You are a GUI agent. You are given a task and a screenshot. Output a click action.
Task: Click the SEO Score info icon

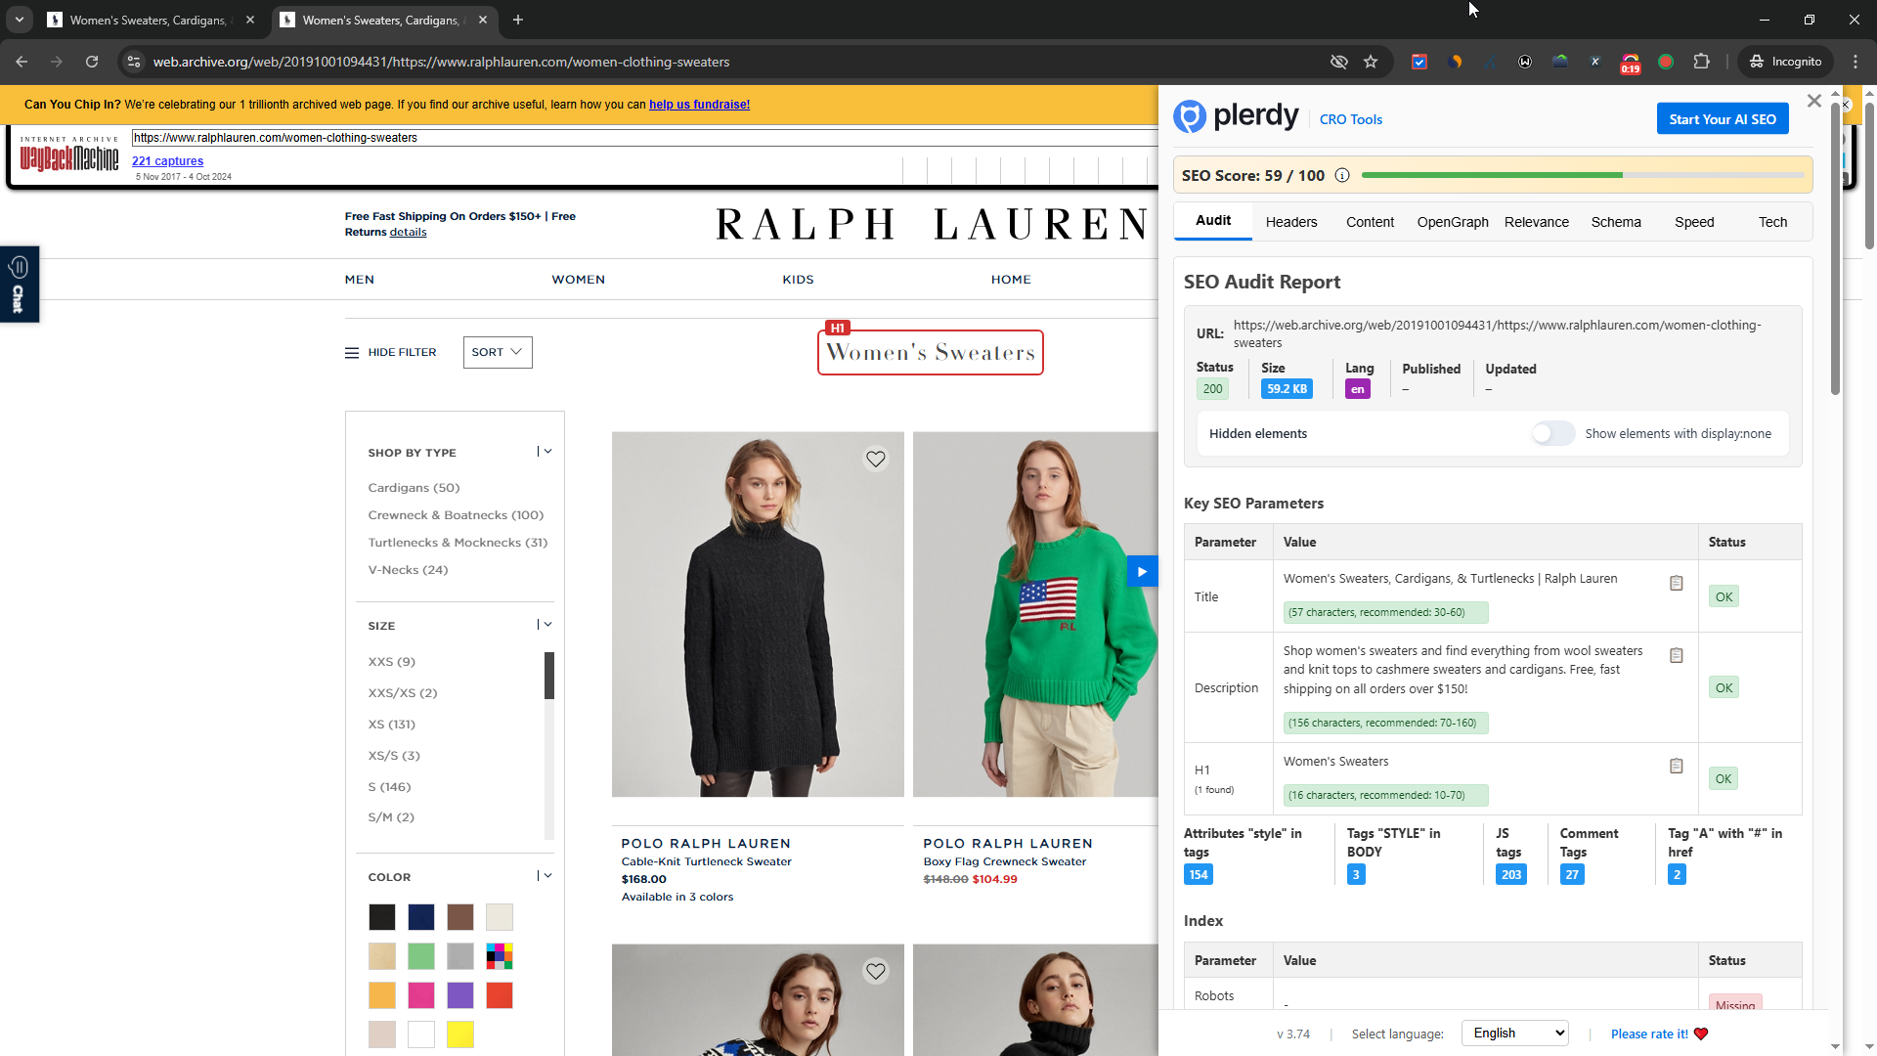tap(1342, 176)
